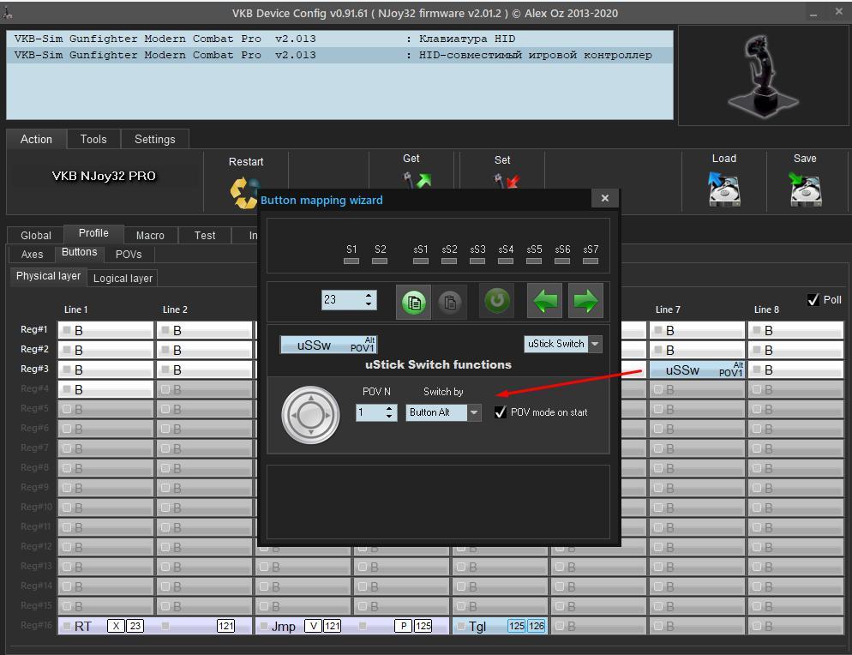Switch to the Global tab
The height and width of the screenshot is (655, 852).
pyautogui.click(x=36, y=236)
